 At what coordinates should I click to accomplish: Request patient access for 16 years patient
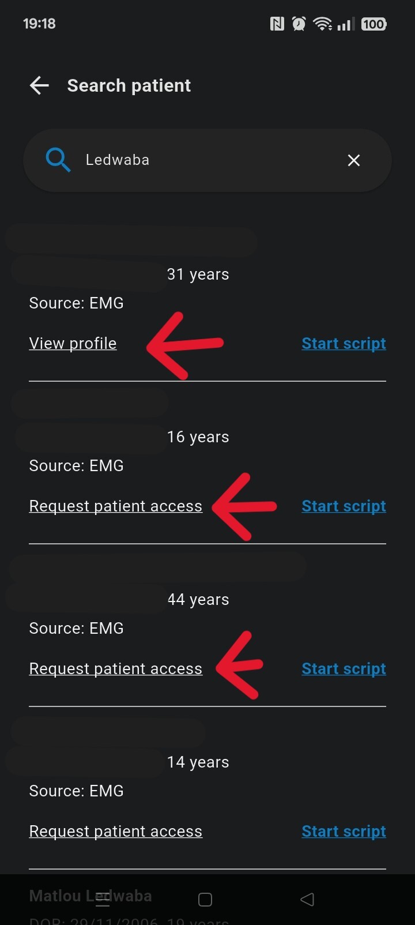coord(115,506)
